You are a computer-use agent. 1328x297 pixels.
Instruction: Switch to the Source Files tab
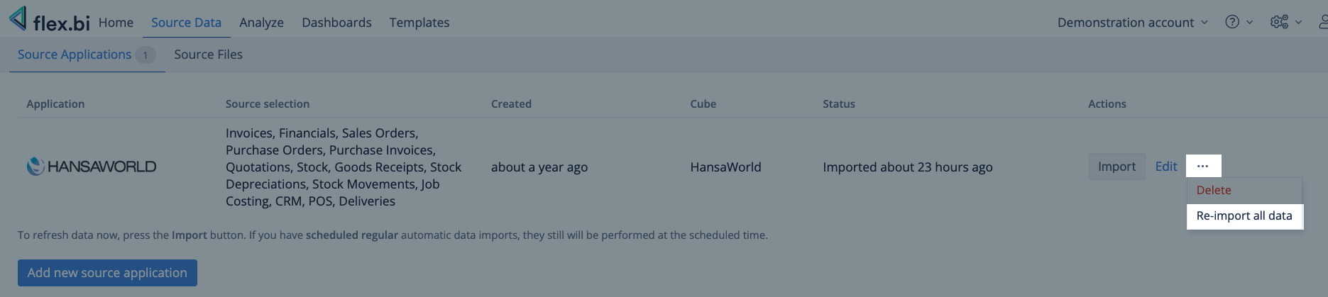point(208,55)
